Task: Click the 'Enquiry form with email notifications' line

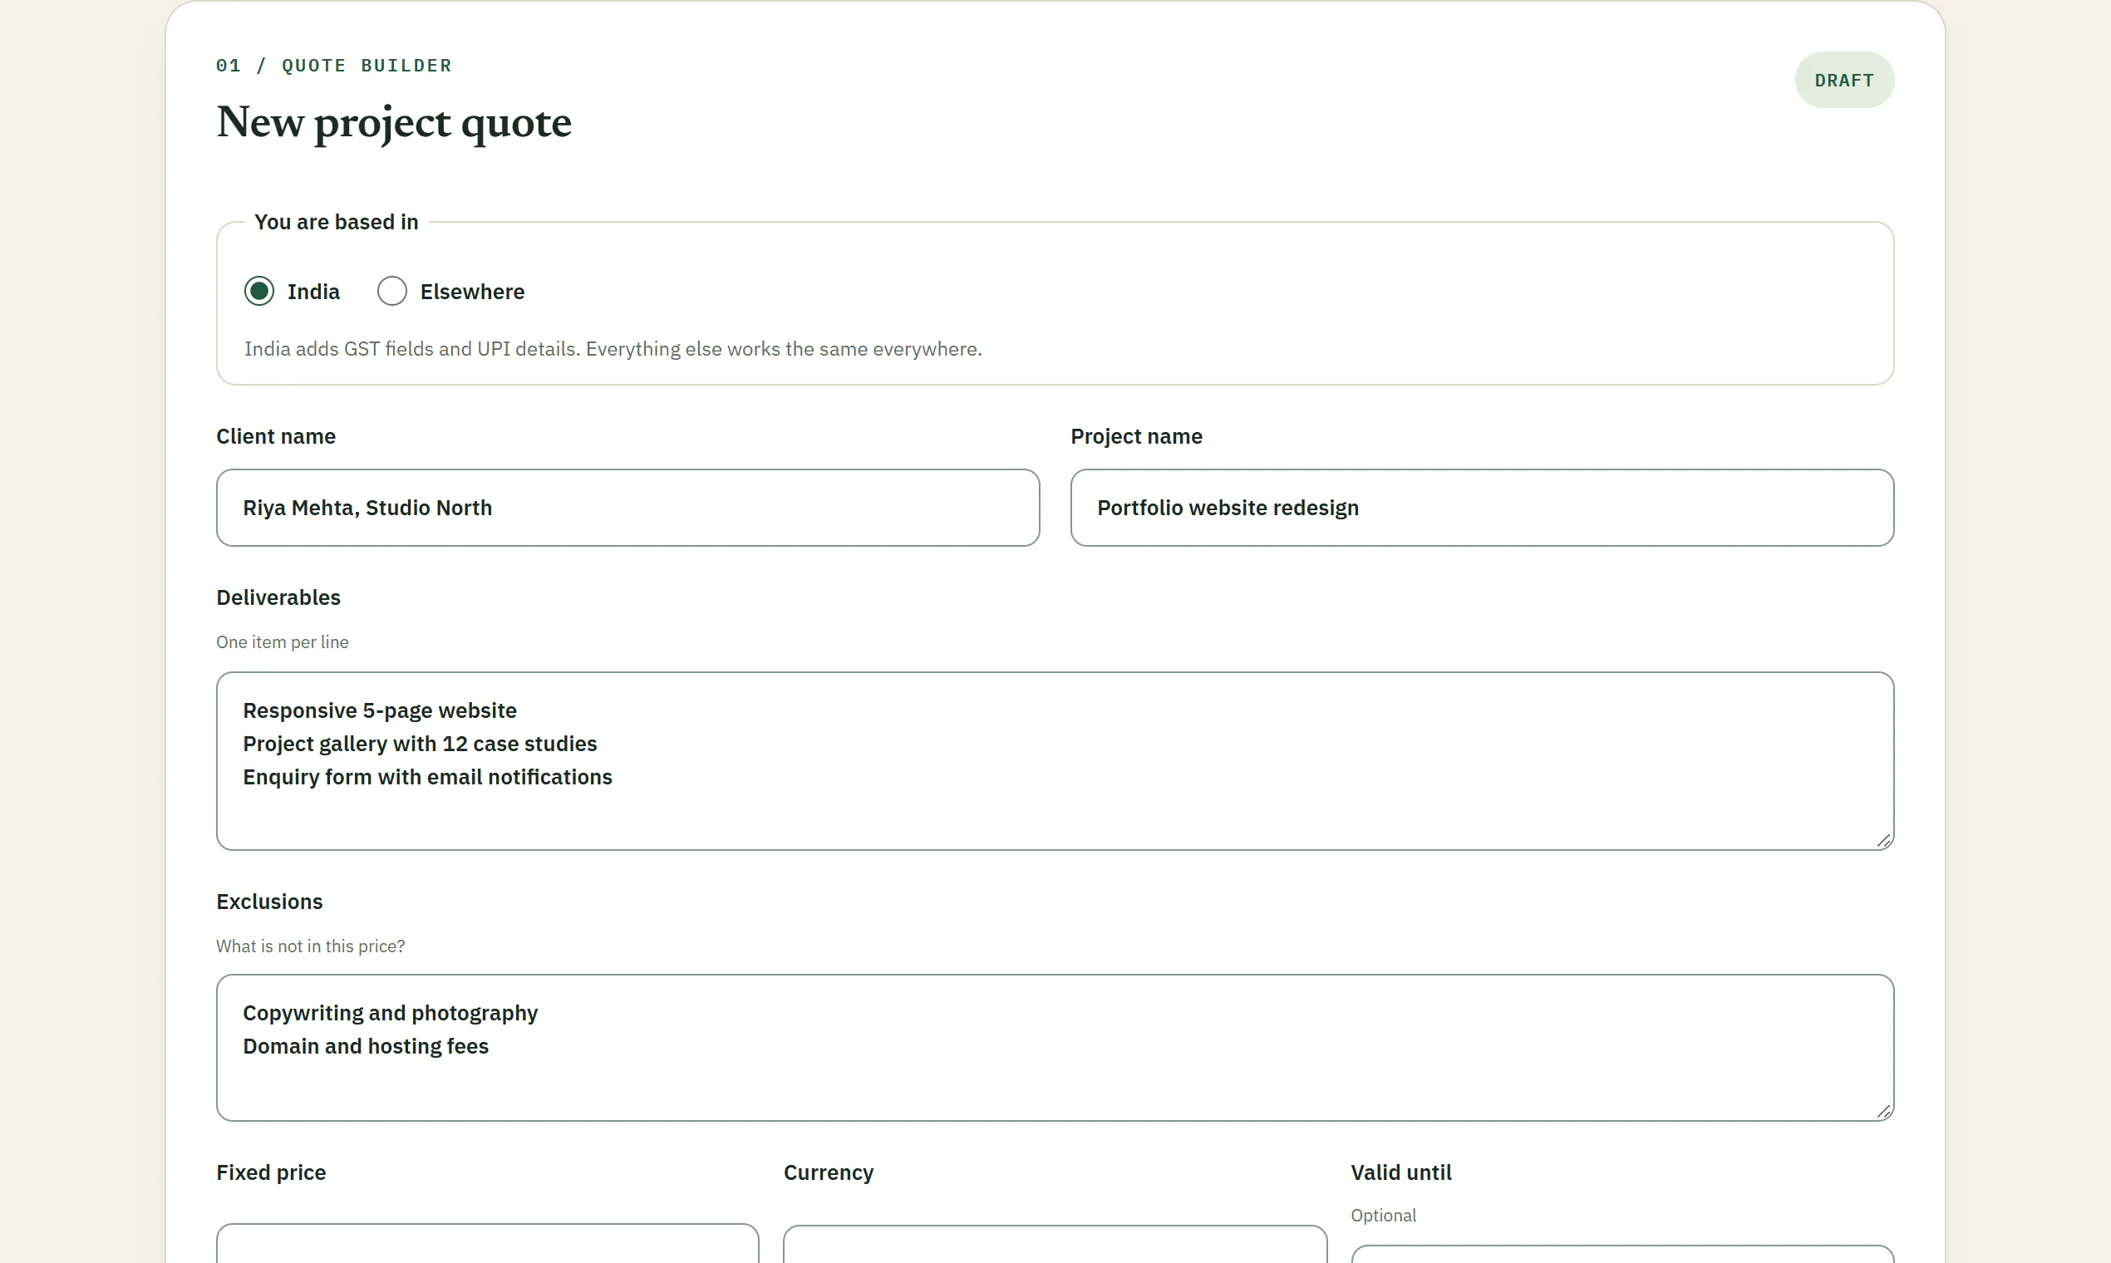Action: tap(427, 777)
